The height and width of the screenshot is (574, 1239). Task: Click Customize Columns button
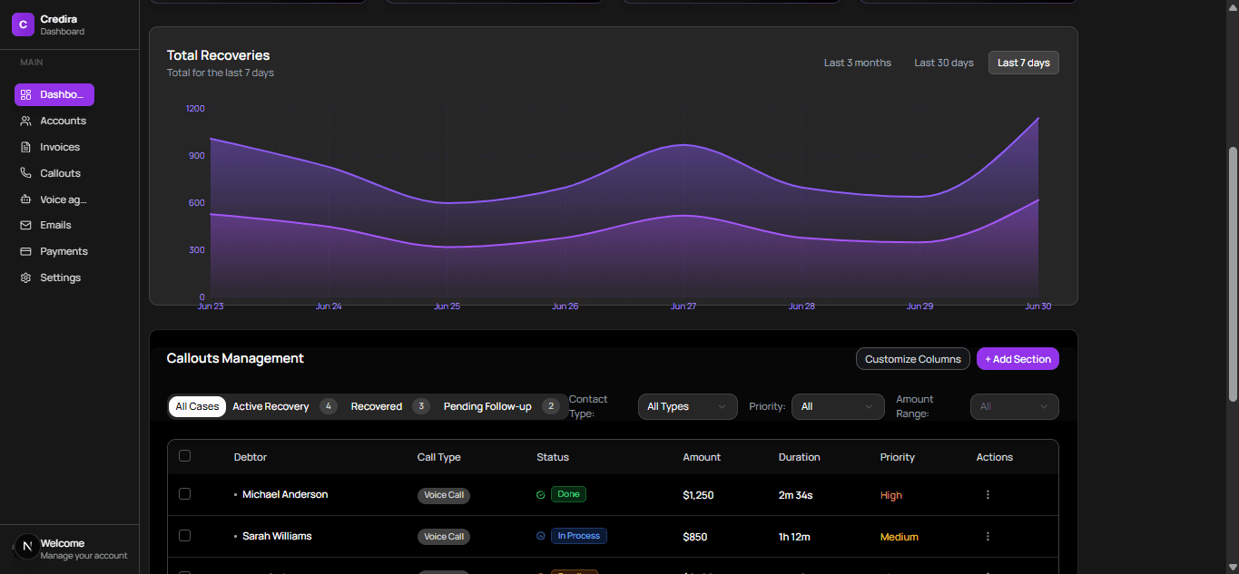[x=912, y=359]
